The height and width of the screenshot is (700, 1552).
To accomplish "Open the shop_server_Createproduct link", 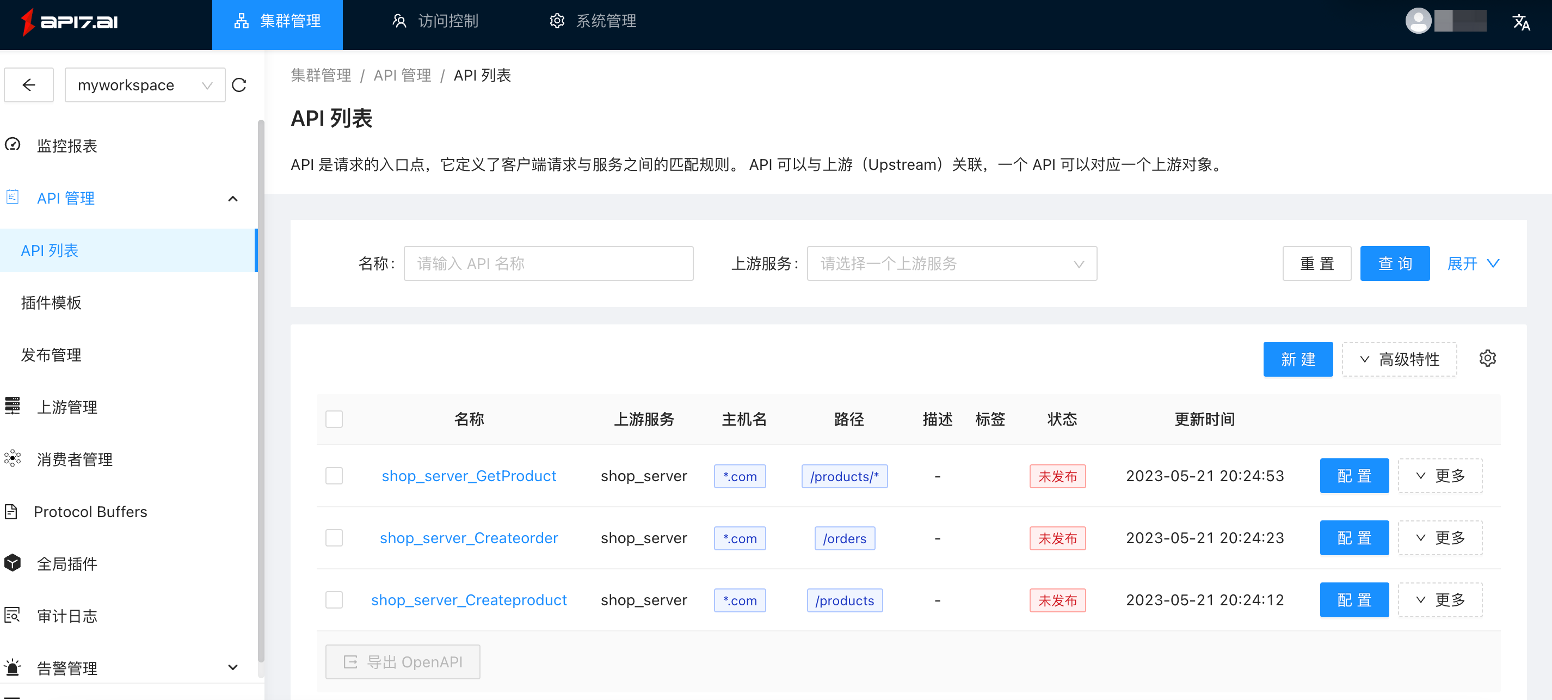I will click(x=469, y=600).
